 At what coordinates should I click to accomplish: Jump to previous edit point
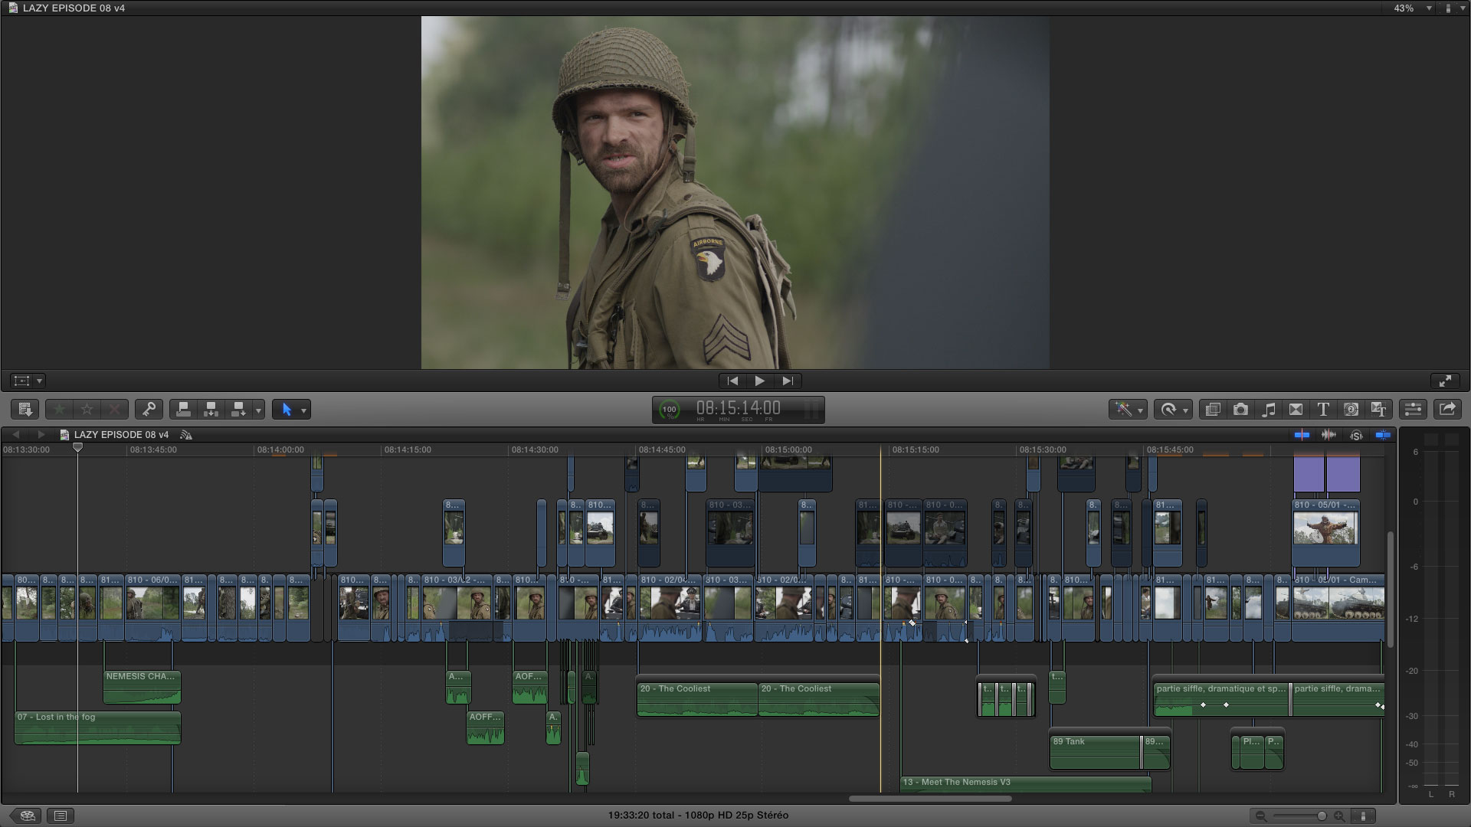(732, 381)
